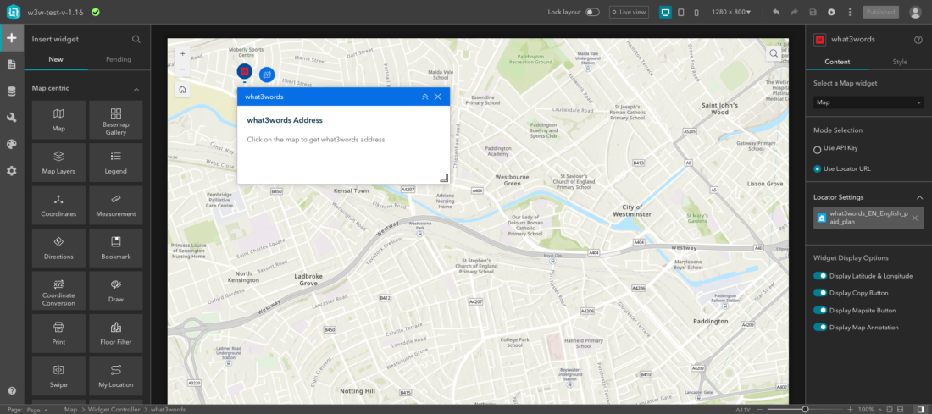
Task: Add the Legend widget
Action: (116, 163)
